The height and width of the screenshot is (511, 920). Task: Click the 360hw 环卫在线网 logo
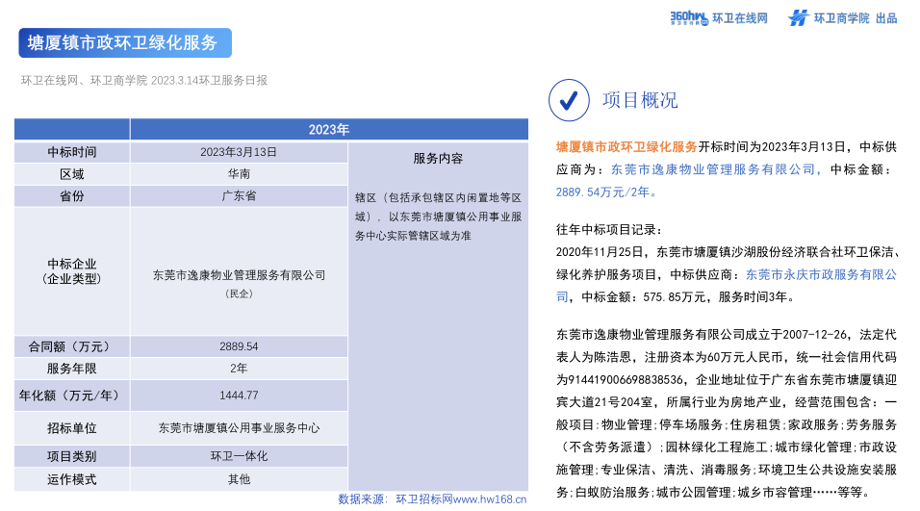point(719,18)
